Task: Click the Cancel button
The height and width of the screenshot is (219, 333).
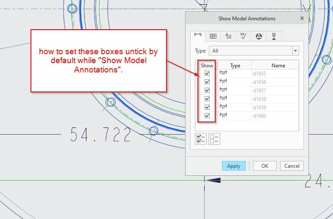Action: point(292,166)
